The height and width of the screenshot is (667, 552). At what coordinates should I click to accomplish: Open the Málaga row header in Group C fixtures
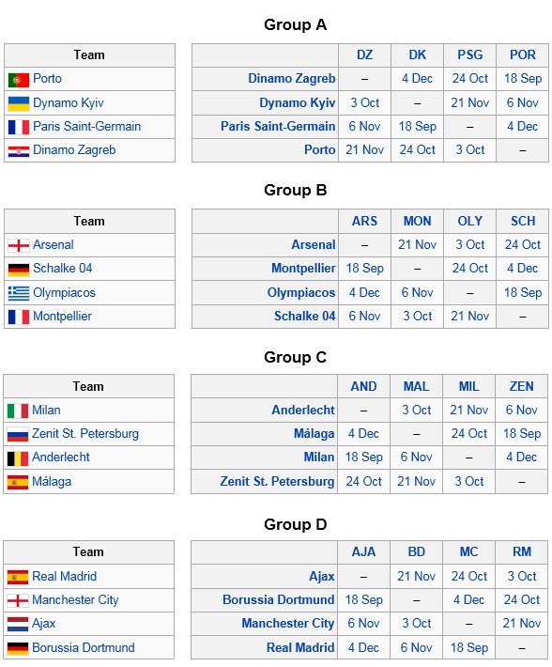314,433
